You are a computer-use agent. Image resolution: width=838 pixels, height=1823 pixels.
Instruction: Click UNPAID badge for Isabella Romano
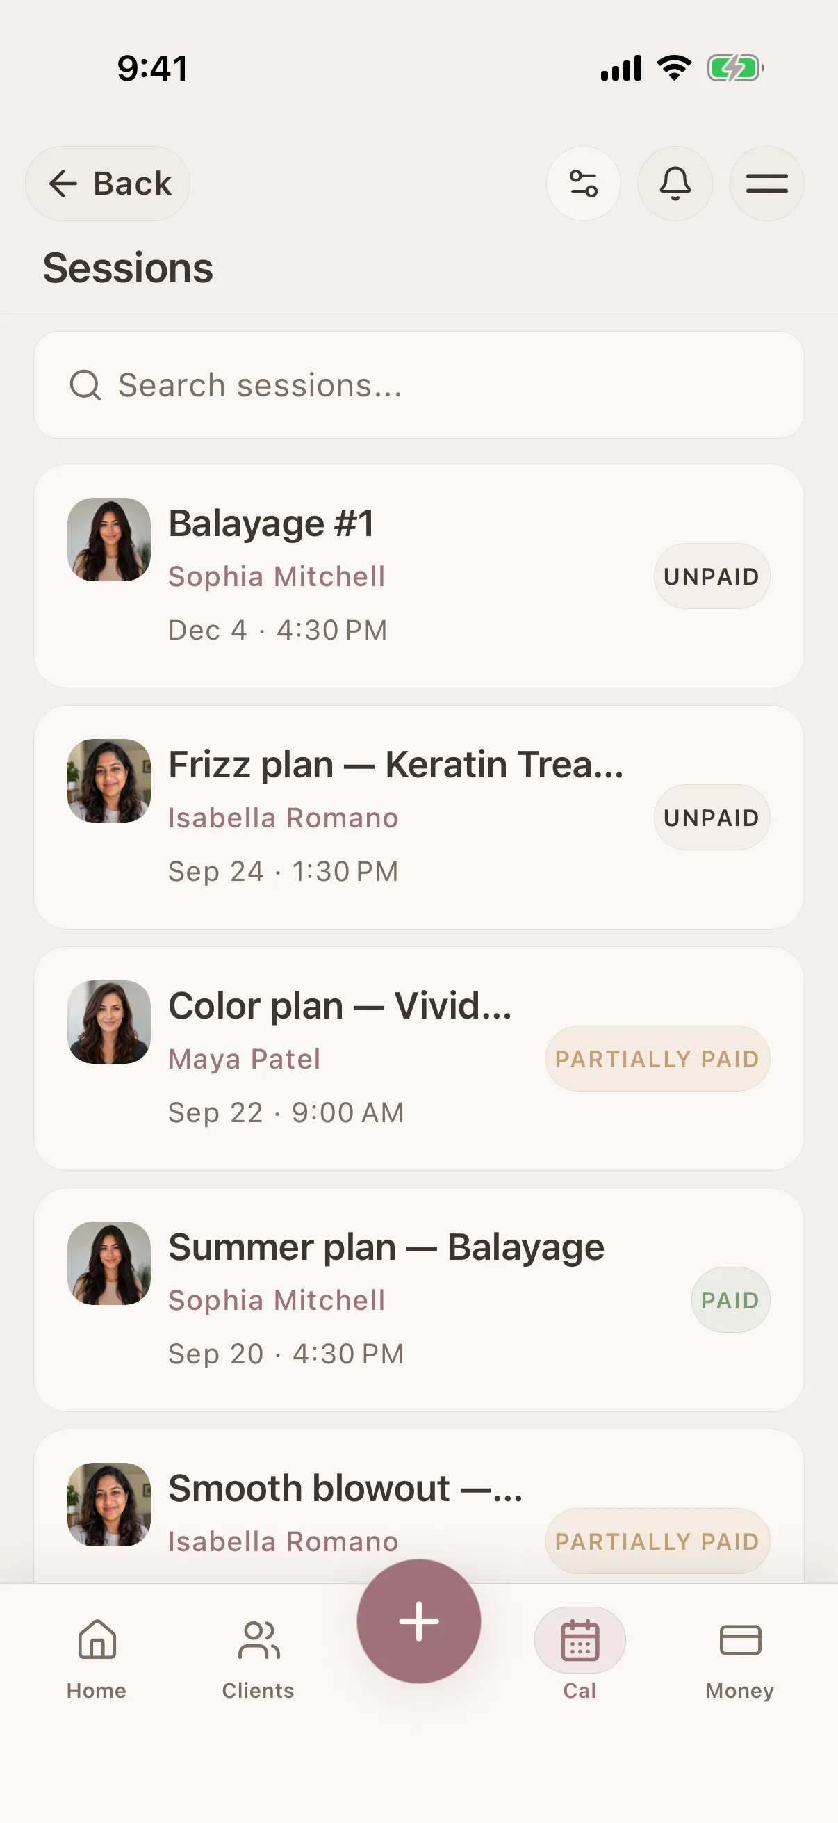coord(712,818)
